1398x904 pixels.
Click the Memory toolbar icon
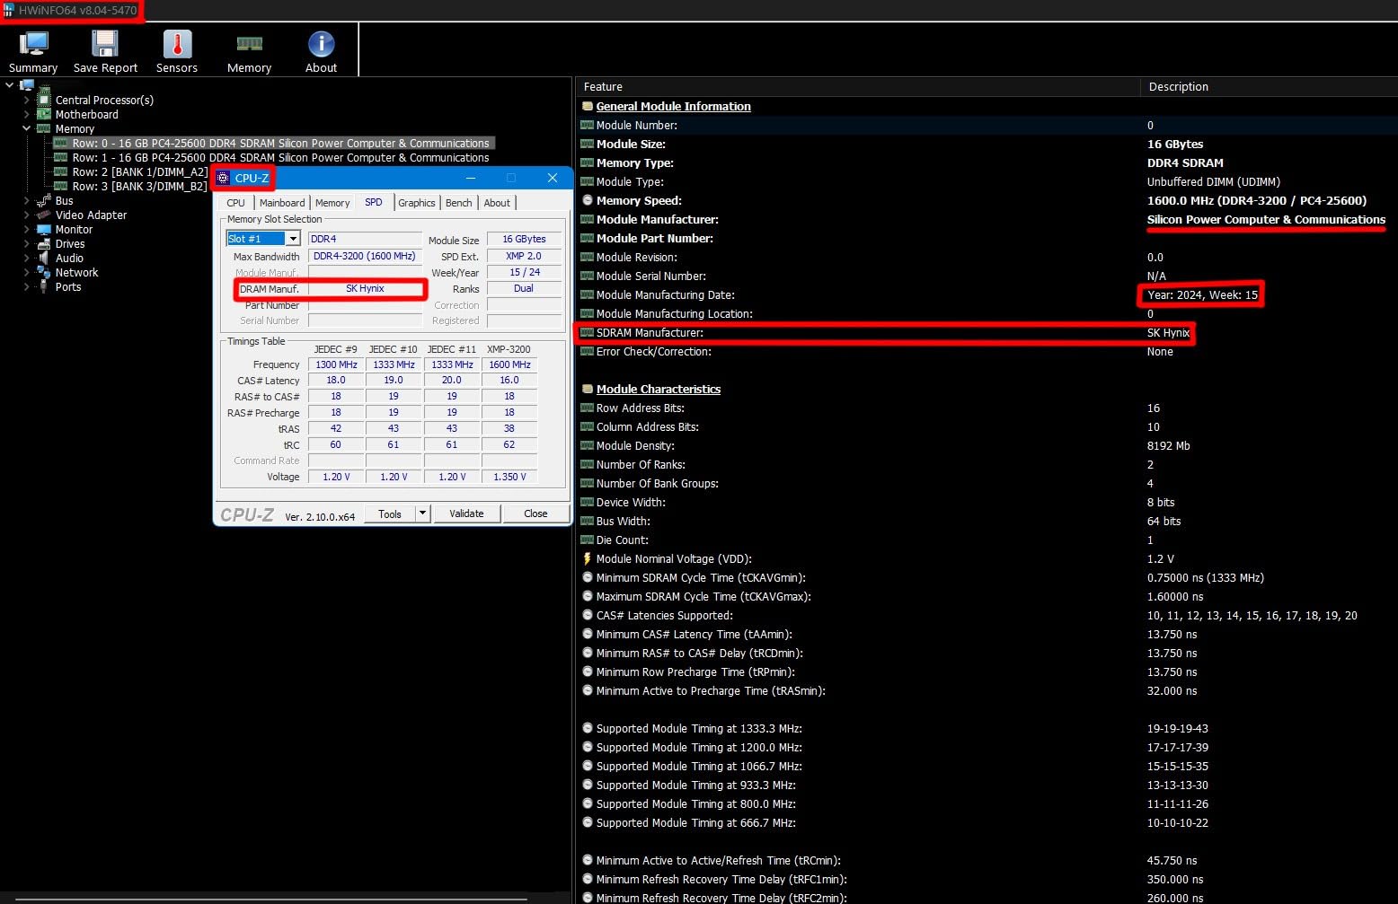click(249, 52)
